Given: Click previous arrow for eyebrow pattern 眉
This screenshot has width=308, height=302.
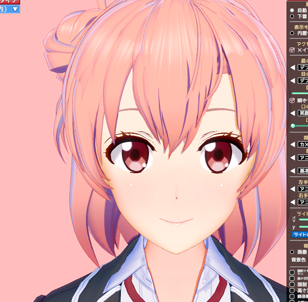Looking at the screenshot, I should coord(293,67).
